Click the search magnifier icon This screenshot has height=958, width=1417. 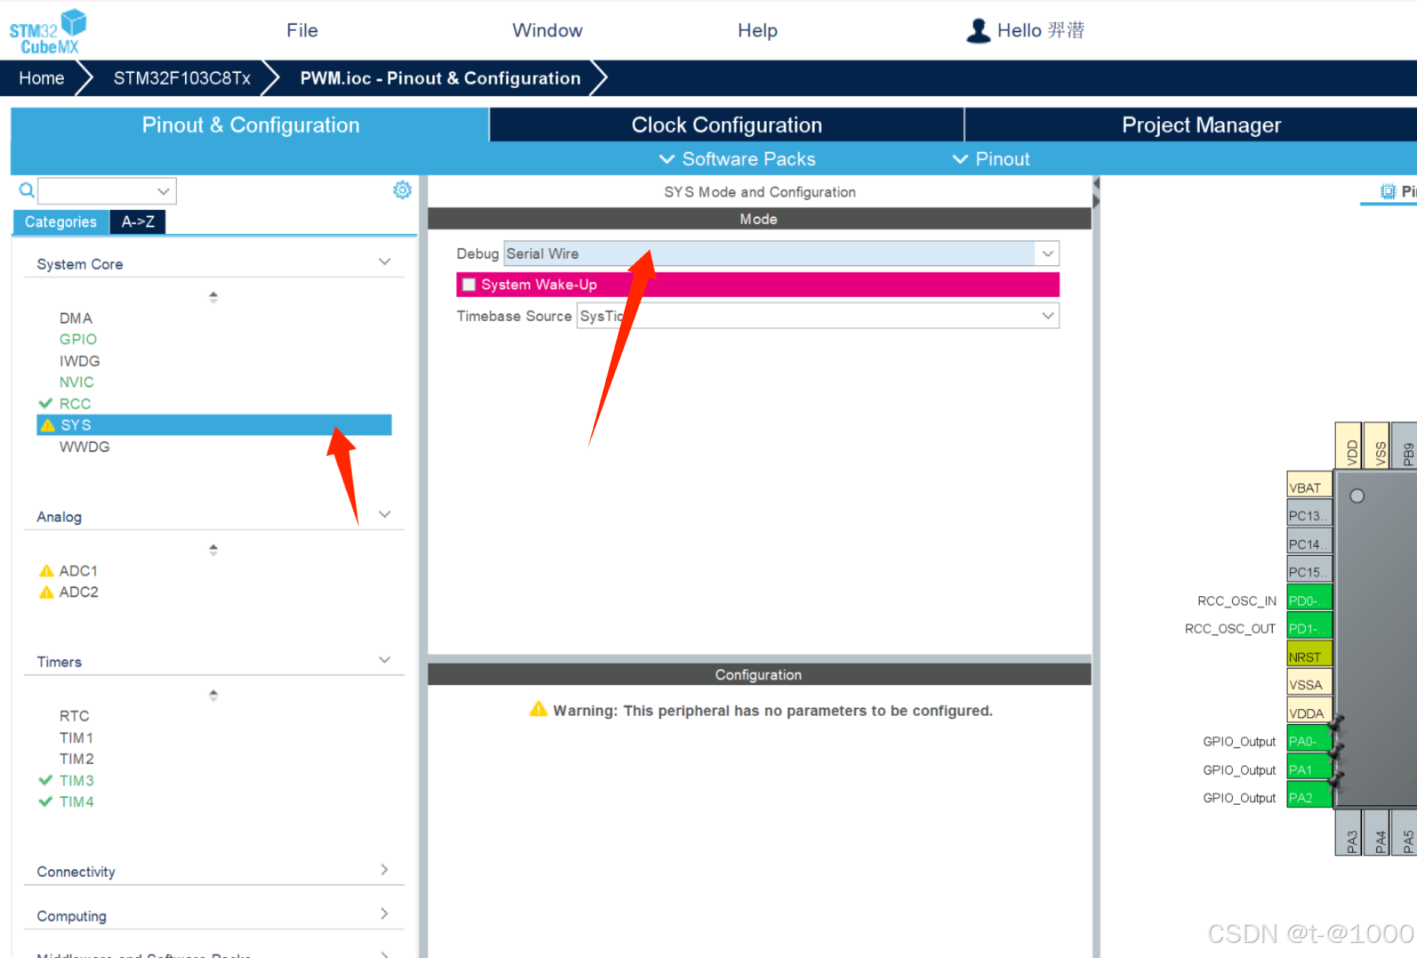(26, 190)
